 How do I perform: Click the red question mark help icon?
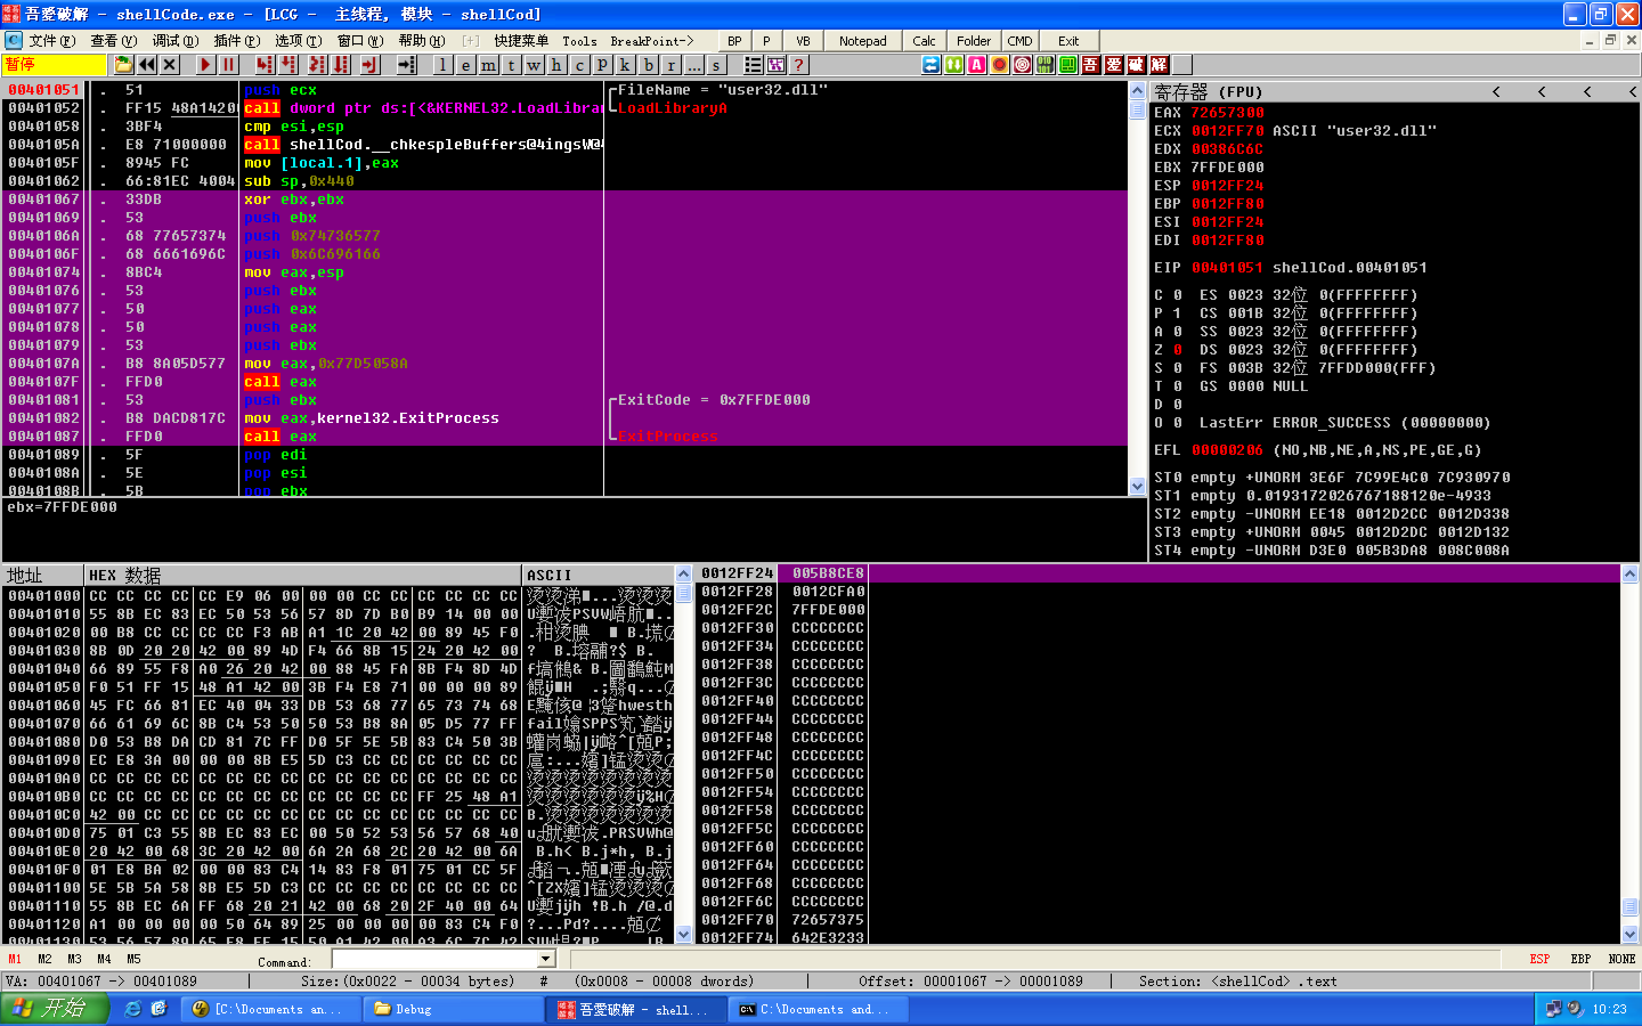(799, 65)
